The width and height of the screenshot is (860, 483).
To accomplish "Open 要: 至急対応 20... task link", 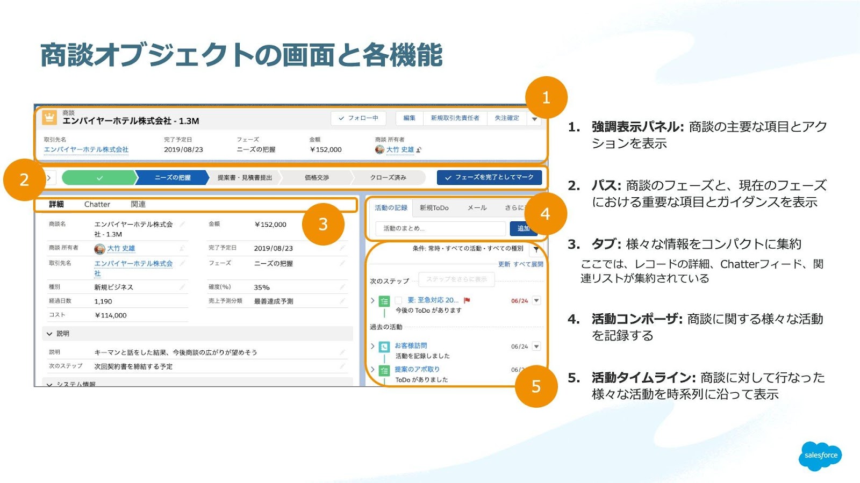I will [433, 300].
